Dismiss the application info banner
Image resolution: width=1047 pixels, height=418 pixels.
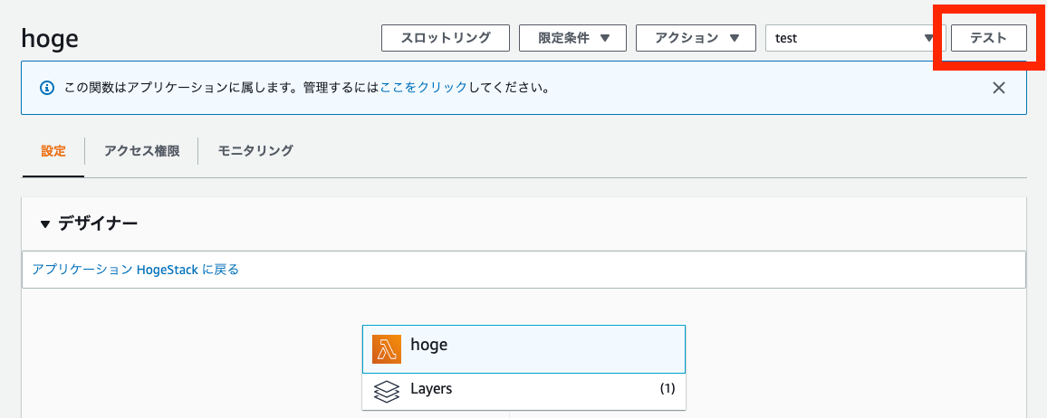(999, 88)
